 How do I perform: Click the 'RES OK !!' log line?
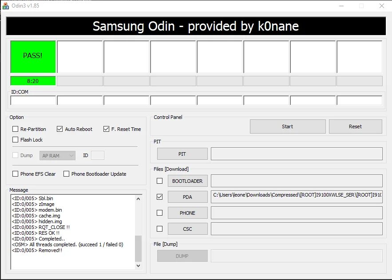pyautogui.click(x=36, y=233)
